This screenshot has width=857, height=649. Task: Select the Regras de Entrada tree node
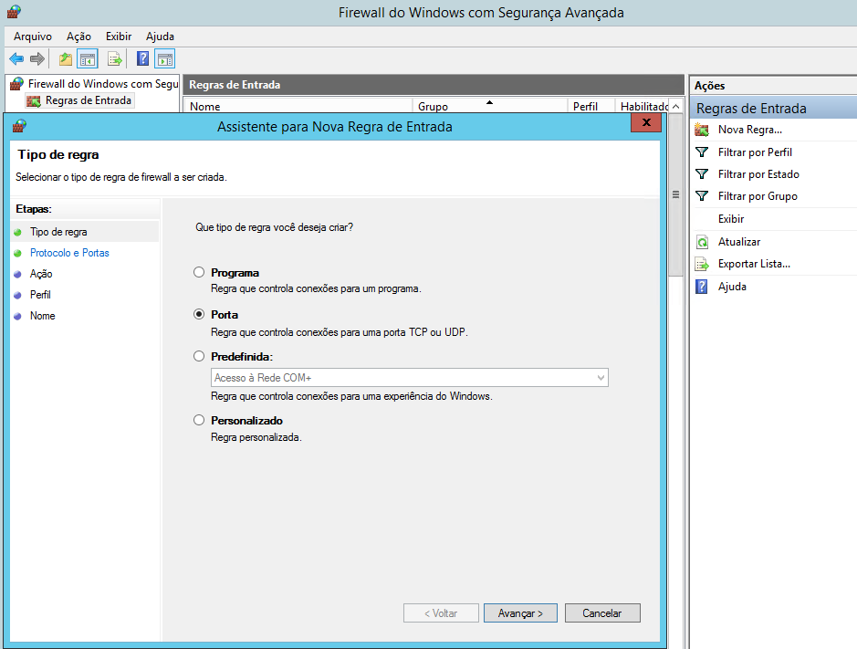click(88, 100)
